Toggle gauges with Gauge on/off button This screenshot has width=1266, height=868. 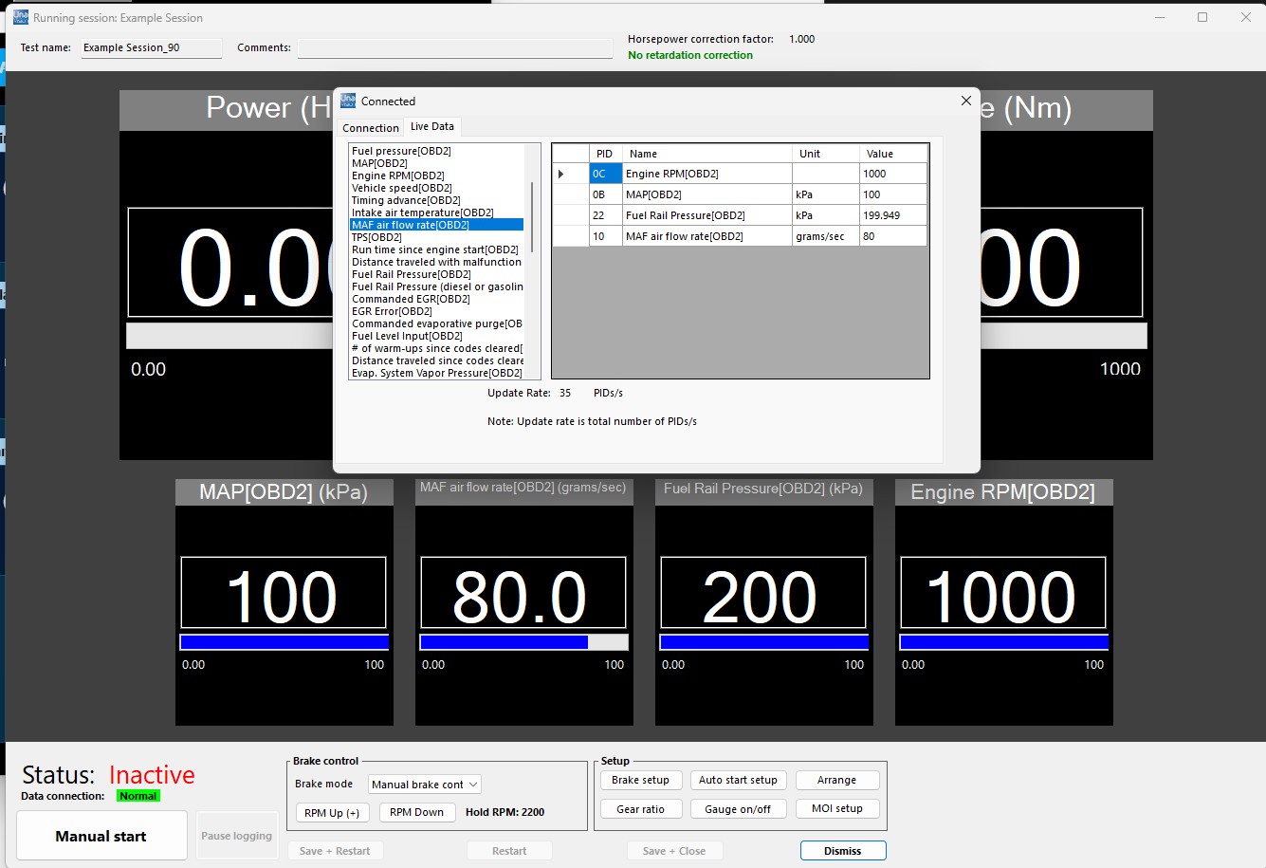[738, 809]
